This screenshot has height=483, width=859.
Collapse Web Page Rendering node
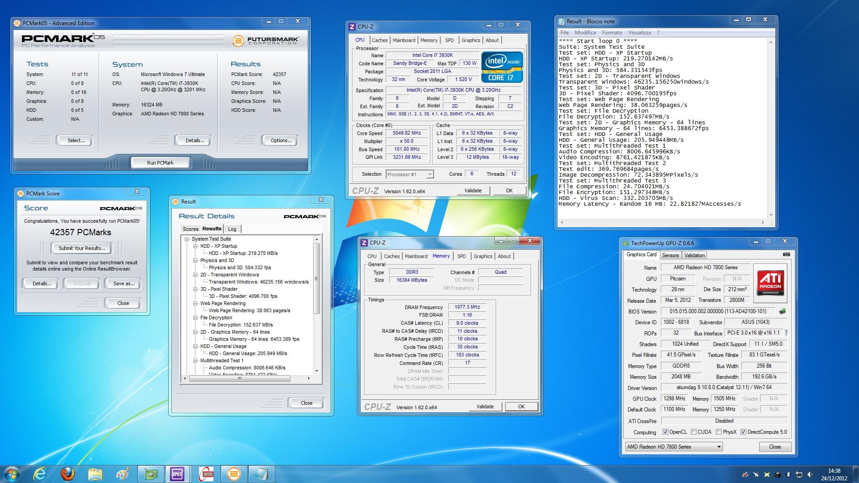[196, 303]
